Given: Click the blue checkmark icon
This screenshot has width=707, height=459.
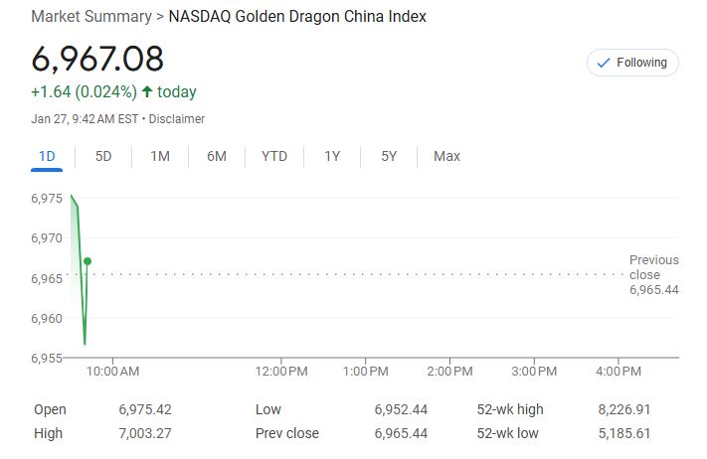Looking at the screenshot, I should (604, 63).
